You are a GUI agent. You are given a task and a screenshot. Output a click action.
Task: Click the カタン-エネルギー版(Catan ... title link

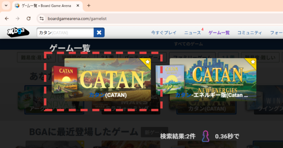[x=211, y=95]
